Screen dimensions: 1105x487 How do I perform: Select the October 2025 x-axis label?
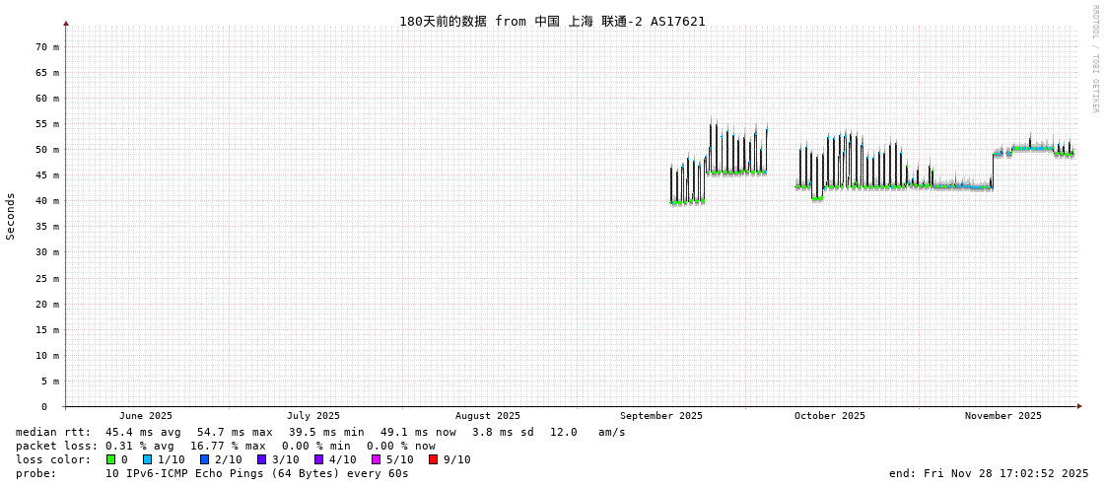[x=830, y=416]
